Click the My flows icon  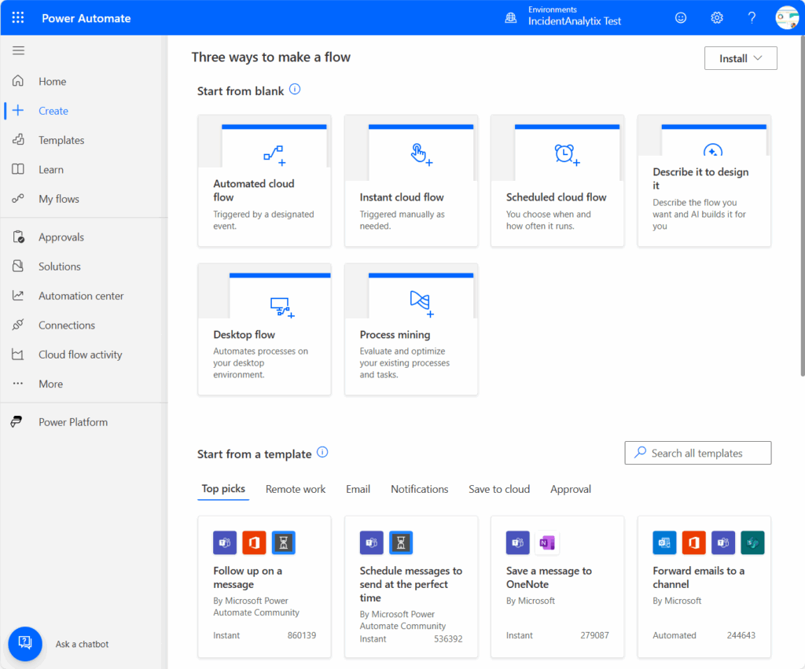pyautogui.click(x=18, y=199)
